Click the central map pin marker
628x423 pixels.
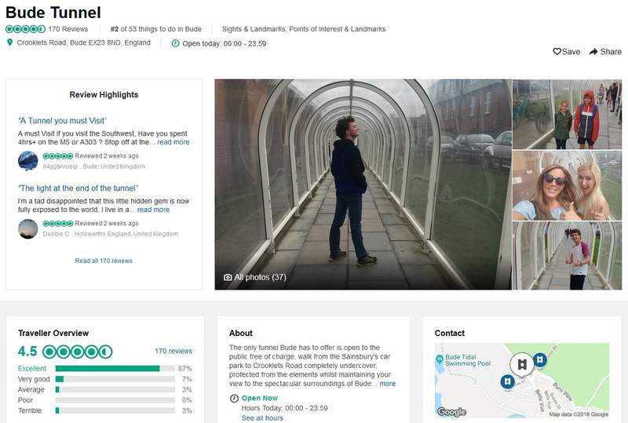(x=520, y=365)
